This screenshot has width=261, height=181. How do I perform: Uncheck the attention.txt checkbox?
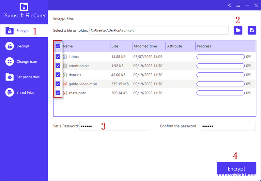[58, 66]
